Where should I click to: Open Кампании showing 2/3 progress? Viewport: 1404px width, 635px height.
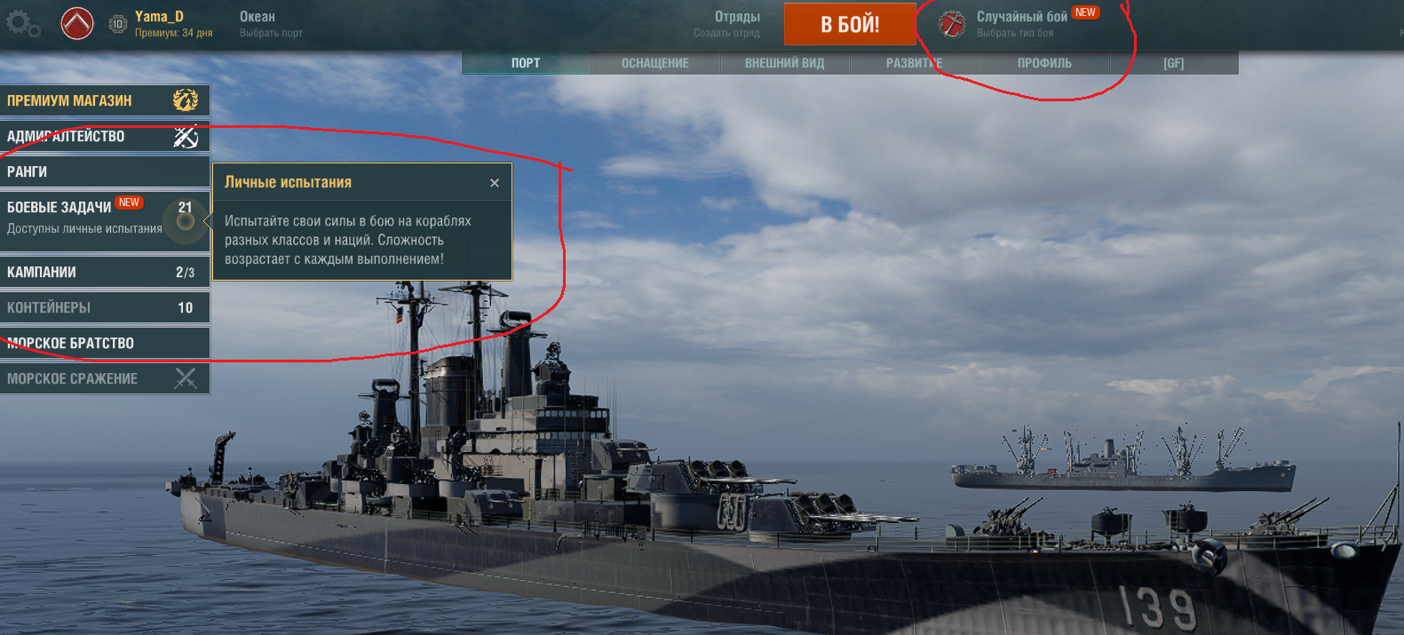point(105,272)
